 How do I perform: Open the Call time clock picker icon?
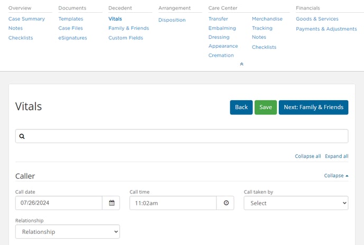point(226,203)
